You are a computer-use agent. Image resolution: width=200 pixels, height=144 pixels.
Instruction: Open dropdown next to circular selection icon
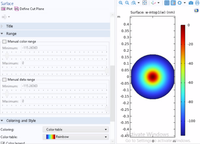185,3
